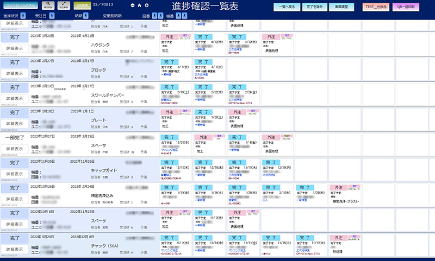Click the minus zoom-out icon
The height and width of the screenshot is (261, 435).
pyautogui.click(x=132, y=6)
